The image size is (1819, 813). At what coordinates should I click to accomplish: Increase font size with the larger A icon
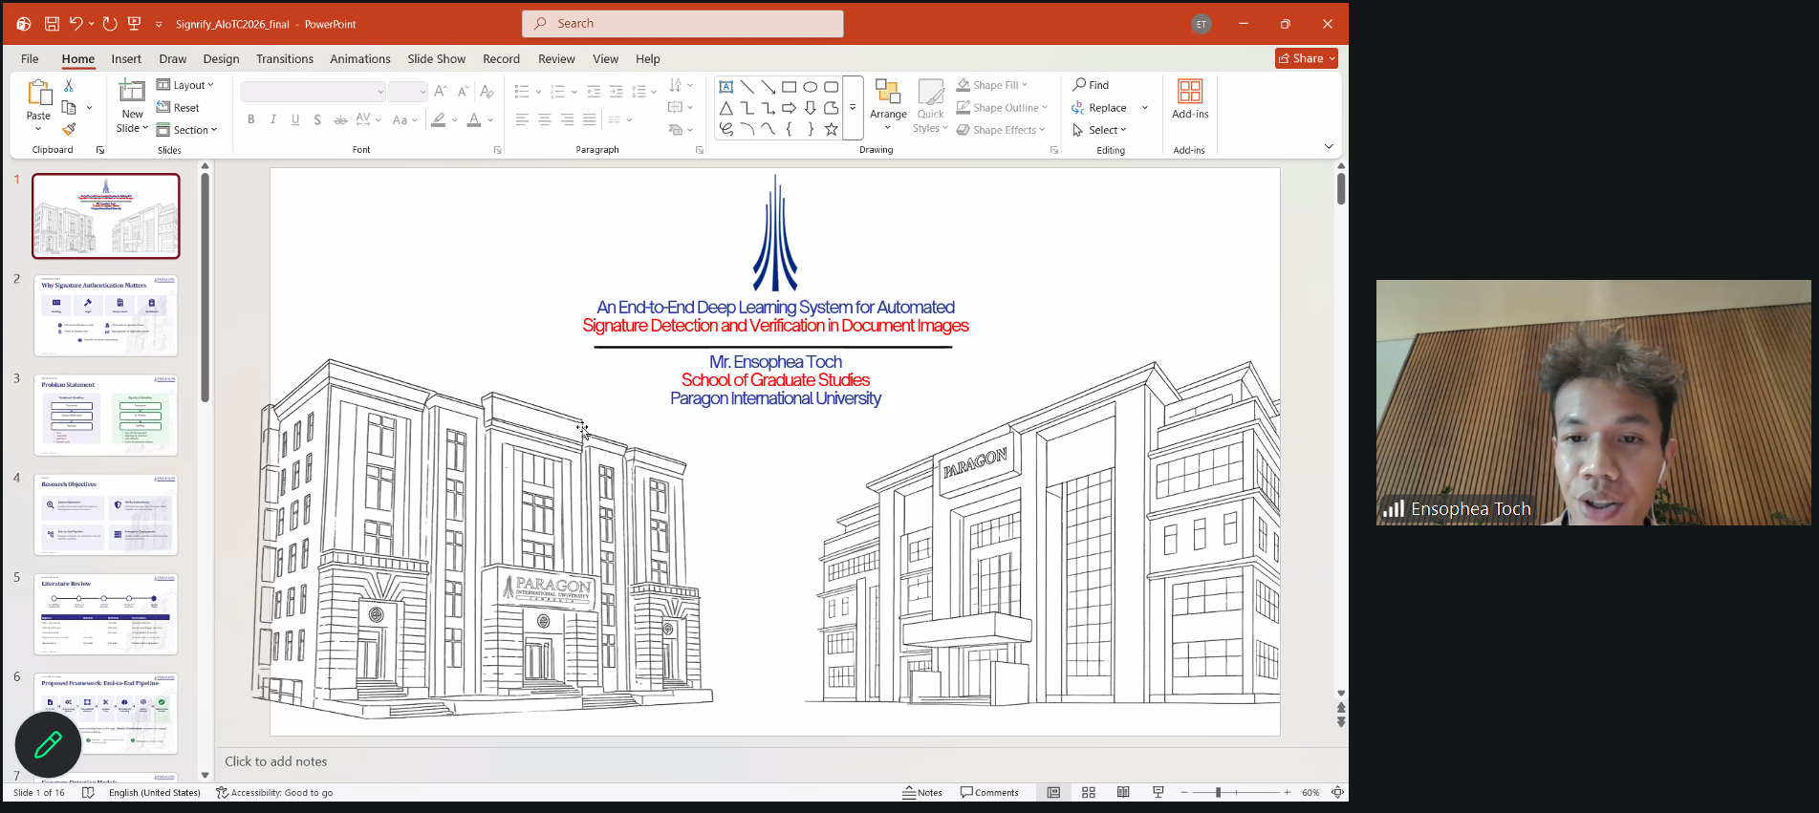[440, 92]
